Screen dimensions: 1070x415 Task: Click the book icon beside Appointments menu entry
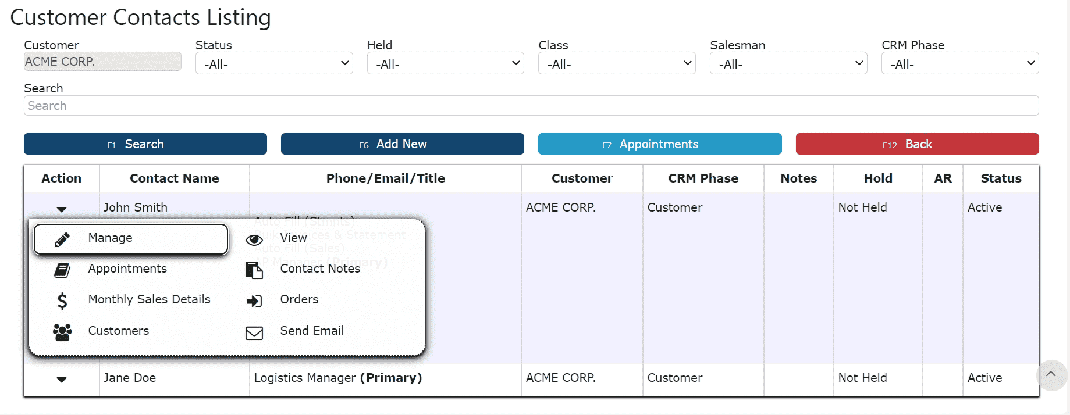62,270
